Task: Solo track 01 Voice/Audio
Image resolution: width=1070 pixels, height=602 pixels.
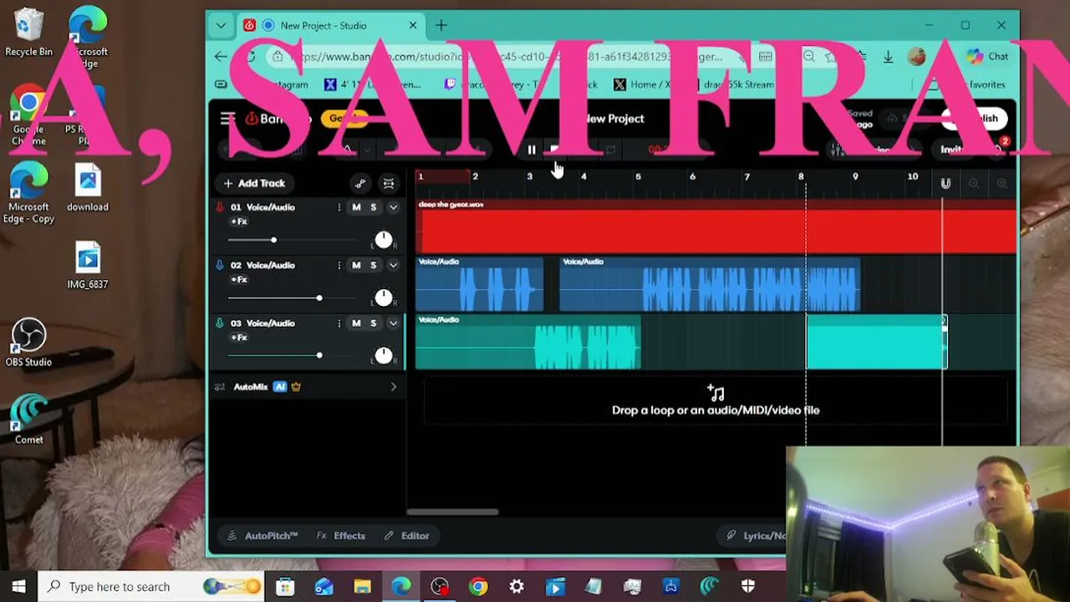Action: tap(374, 207)
